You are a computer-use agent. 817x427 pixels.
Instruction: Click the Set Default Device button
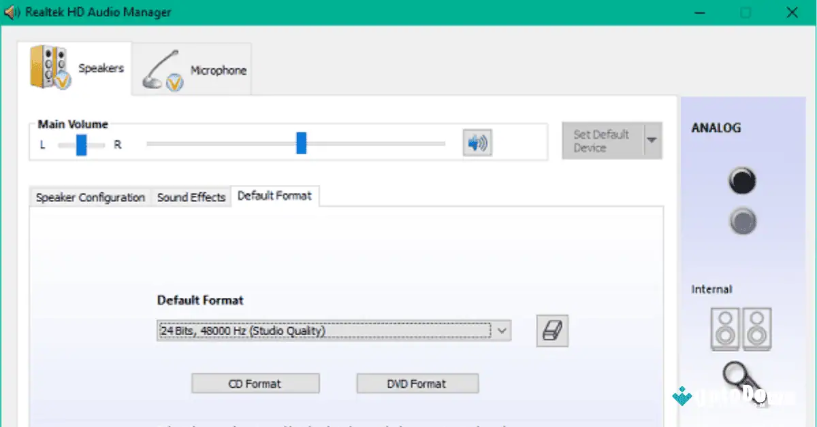(600, 140)
